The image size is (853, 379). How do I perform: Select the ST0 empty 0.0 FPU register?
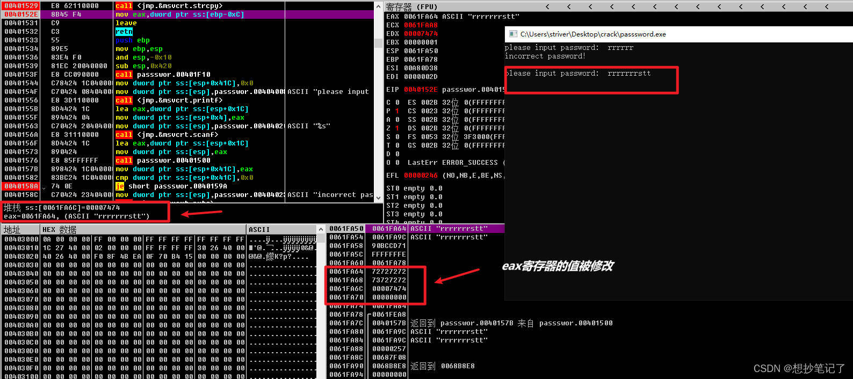[415, 188]
